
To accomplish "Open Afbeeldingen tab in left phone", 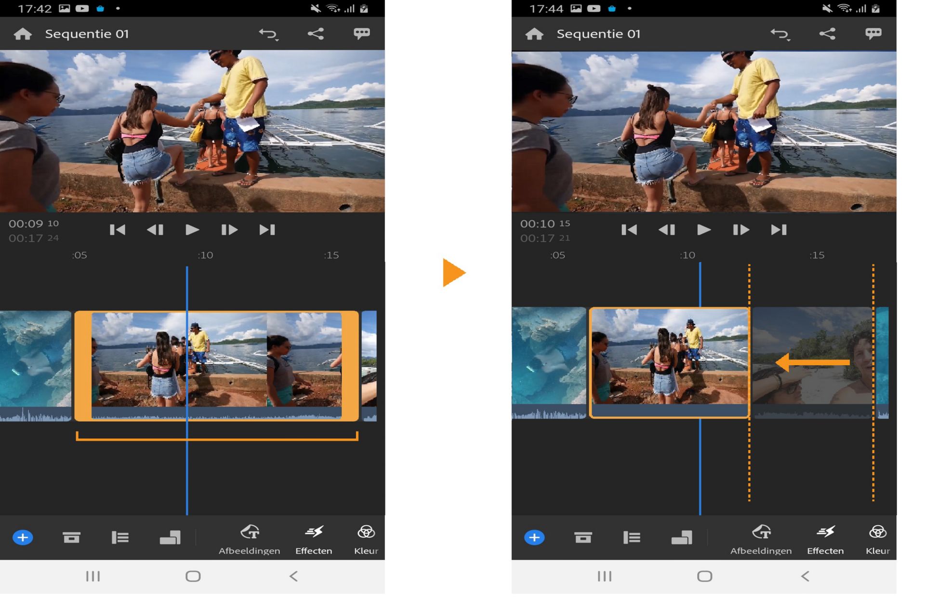I will point(249,540).
